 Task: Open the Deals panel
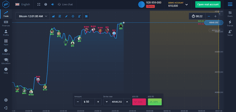tap(230, 14)
